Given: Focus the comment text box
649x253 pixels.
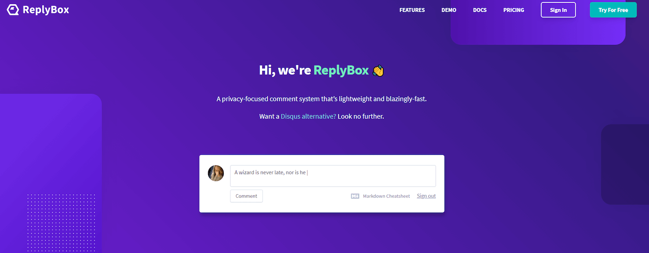Looking at the screenshot, I should click(333, 176).
